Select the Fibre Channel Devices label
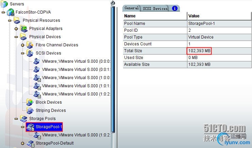Viewport: 252px width, 148px height. pyautogui.click(x=57, y=45)
